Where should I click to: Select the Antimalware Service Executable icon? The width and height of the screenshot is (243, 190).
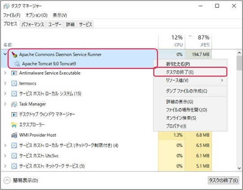[x=14, y=73]
